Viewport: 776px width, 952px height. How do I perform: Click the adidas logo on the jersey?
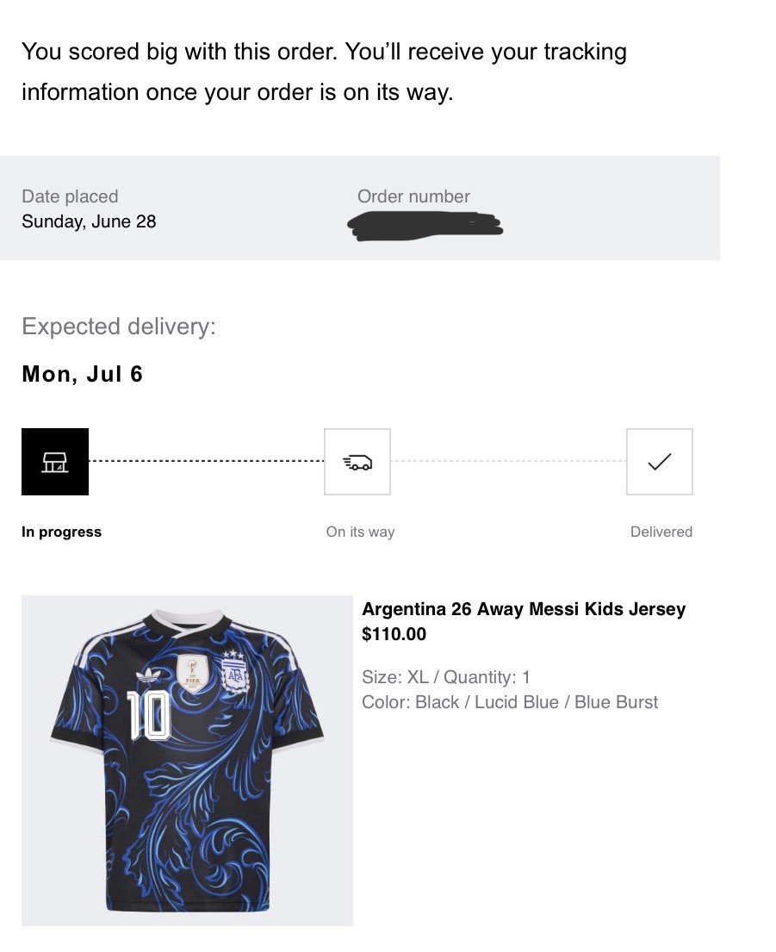[x=149, y=675]
